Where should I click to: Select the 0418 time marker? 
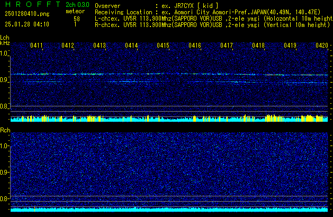pyautogui.click(x=258, y=46)
